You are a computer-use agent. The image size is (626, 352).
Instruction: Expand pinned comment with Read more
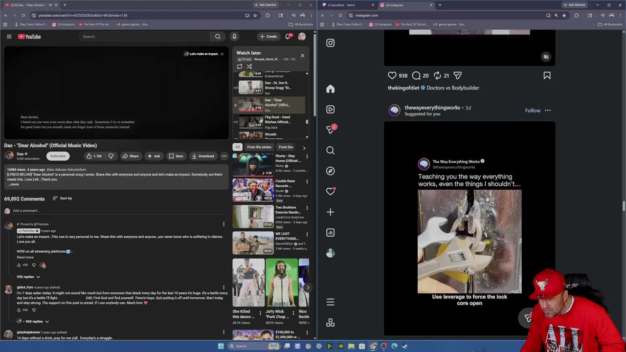(x=25, y=257)
